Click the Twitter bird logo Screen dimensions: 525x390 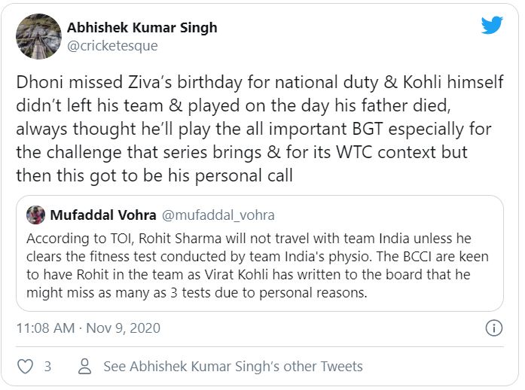[x=492, y=26]
